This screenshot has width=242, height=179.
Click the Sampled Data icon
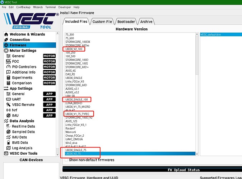coord(8,132)
